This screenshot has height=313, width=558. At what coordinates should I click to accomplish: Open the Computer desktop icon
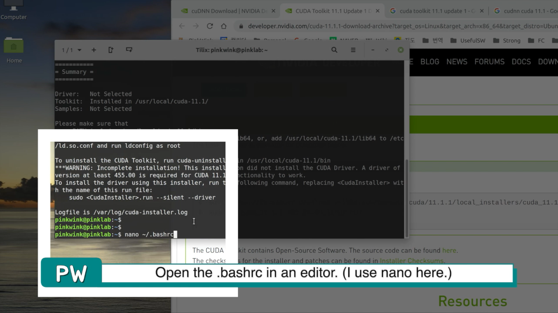[x=14, y=10]
